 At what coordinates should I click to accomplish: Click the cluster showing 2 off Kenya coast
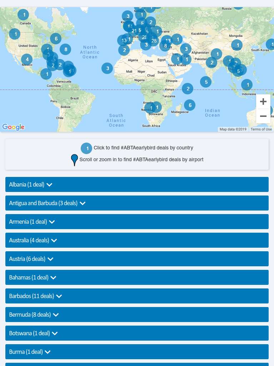tap(188, 89)
